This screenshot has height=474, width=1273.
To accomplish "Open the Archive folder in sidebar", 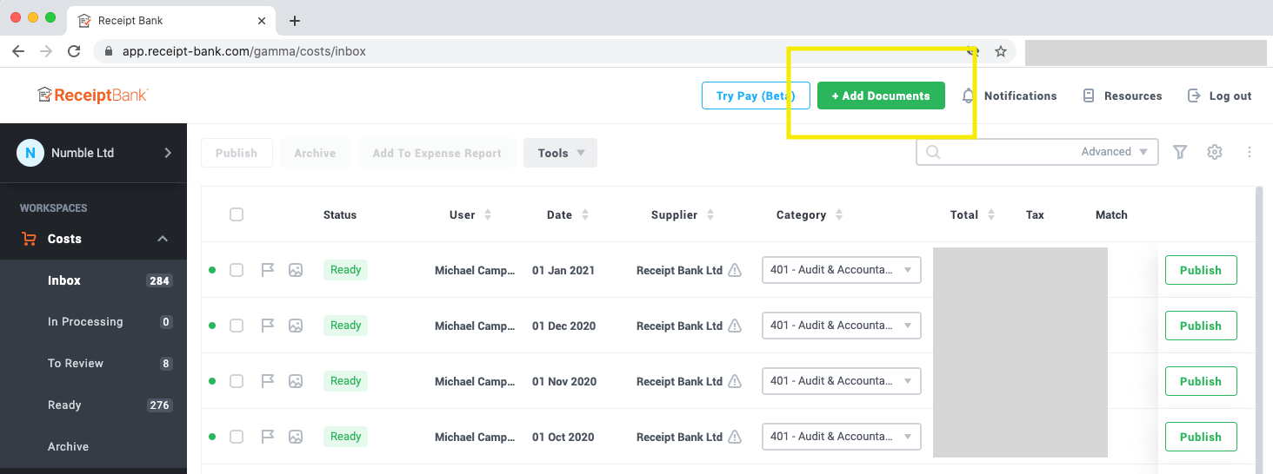I will (x=93, y=446).
